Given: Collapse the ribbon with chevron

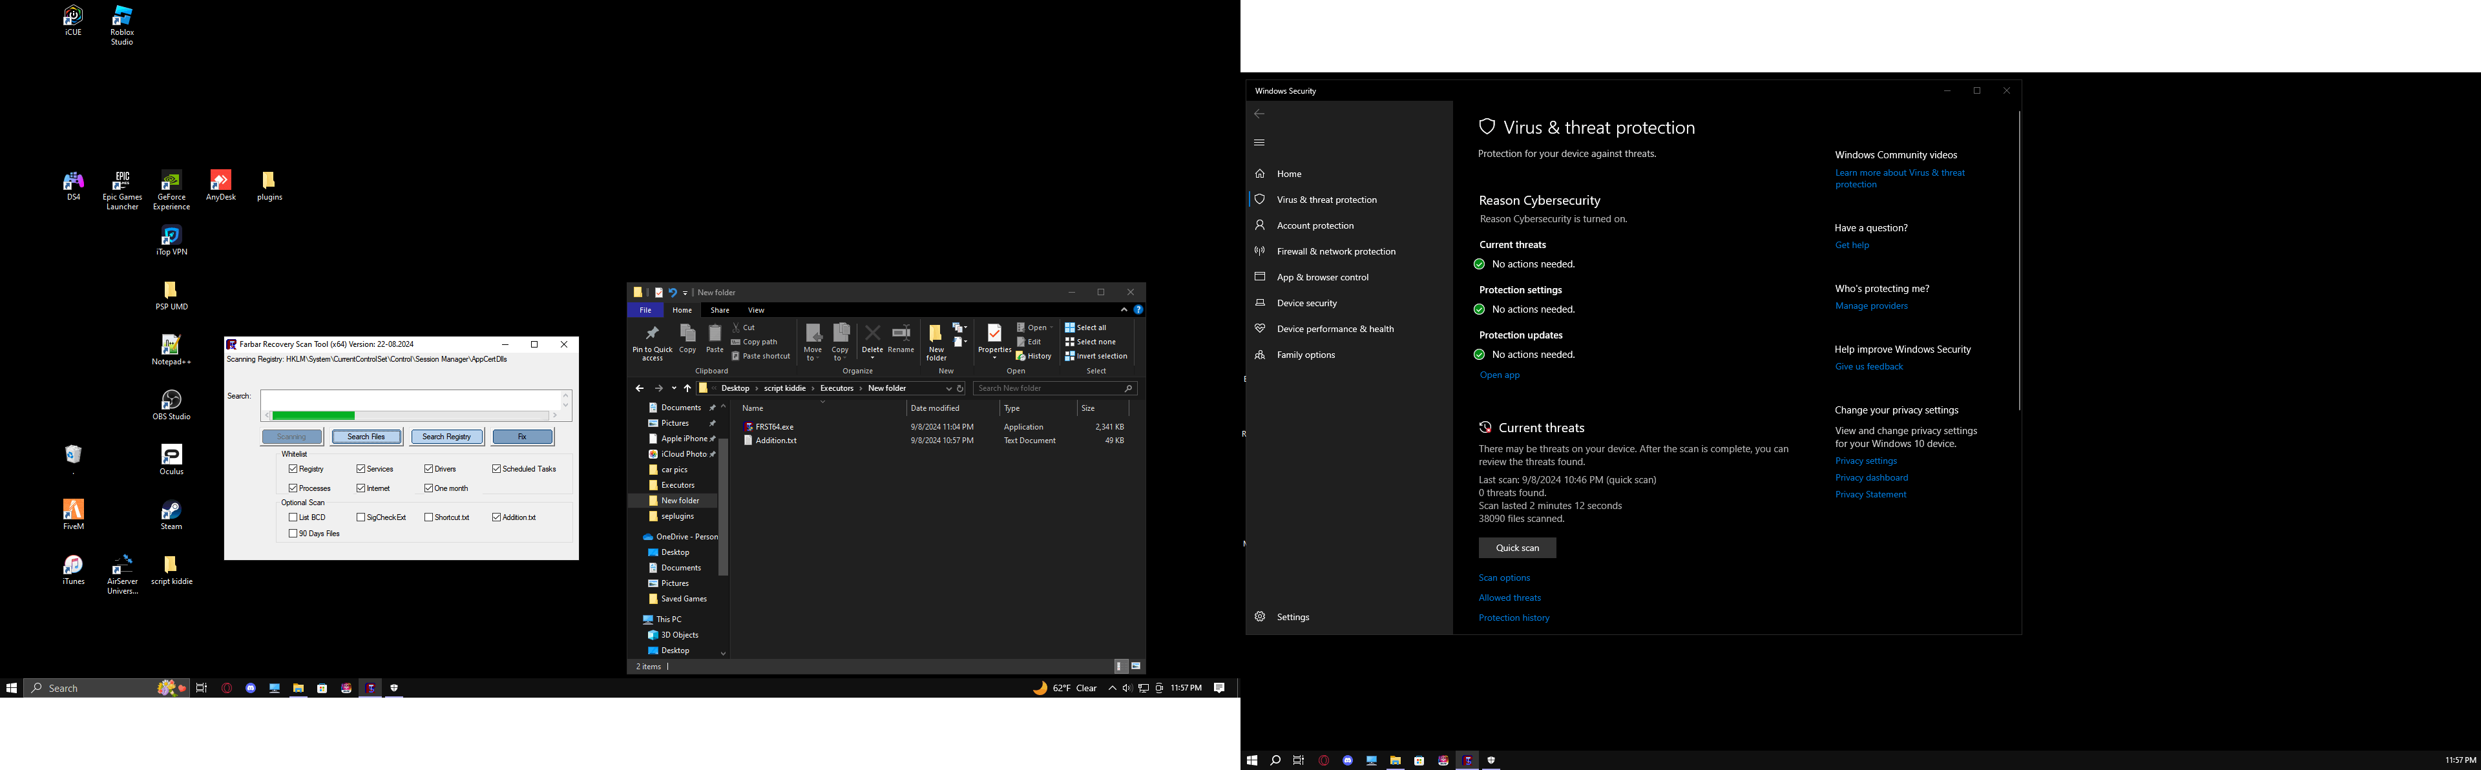Looking at the screenshot, I should 1123,310.
